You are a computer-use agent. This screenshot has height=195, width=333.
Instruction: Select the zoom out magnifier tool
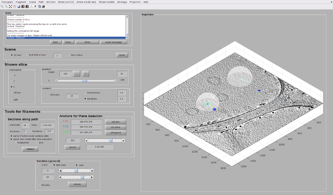pos(6,7)
